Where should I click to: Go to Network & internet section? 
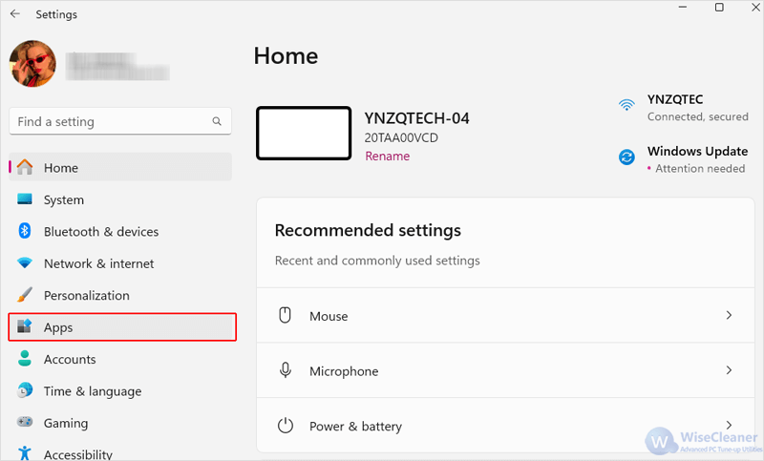(x=120, y=263)
